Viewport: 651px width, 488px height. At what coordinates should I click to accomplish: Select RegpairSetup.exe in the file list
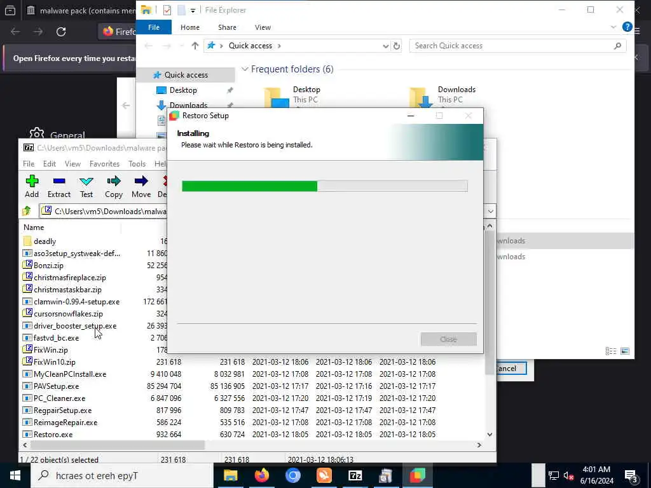(x=62, y=410)
